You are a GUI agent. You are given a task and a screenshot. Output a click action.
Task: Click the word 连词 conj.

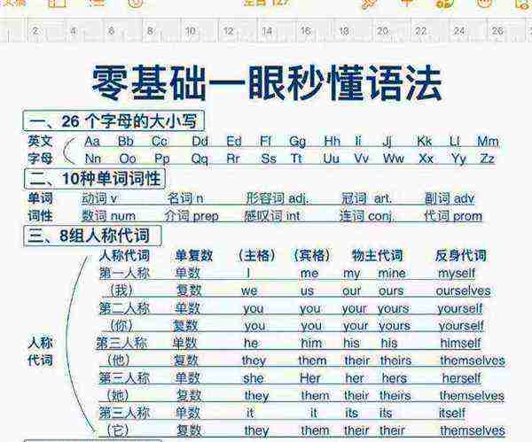[x=367, y=216]
